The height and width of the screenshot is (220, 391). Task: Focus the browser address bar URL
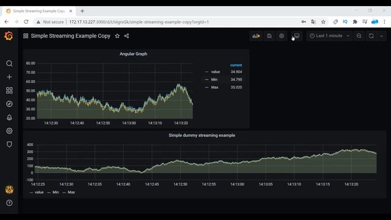[139, 22]
